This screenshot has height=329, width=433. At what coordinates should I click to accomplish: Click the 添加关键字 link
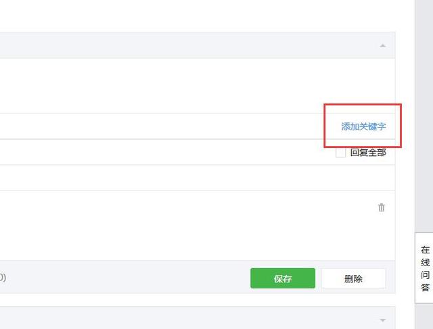coord(363,126)
